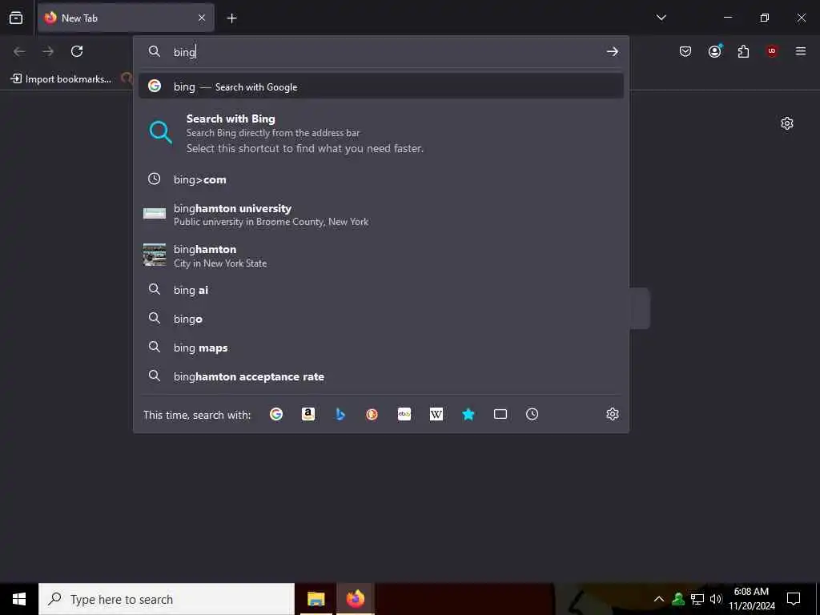The image size is (820, 615).
Task: Open search settings gear in dropdown
Action: coord(612,414)
